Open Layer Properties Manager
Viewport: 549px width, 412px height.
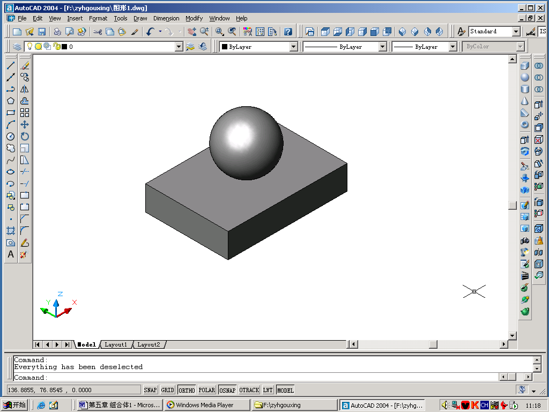point(17,46)
